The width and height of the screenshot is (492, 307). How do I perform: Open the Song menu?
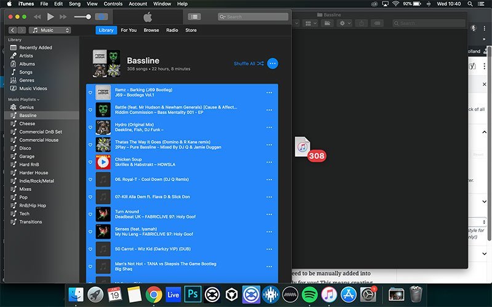[74, 4]
